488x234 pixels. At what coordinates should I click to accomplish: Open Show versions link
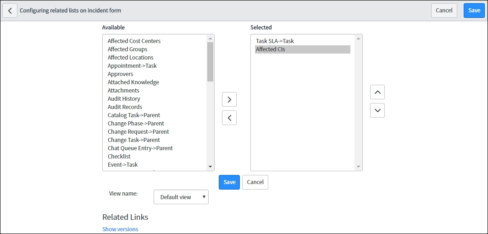pyautogui.click(x=120, y=229)
